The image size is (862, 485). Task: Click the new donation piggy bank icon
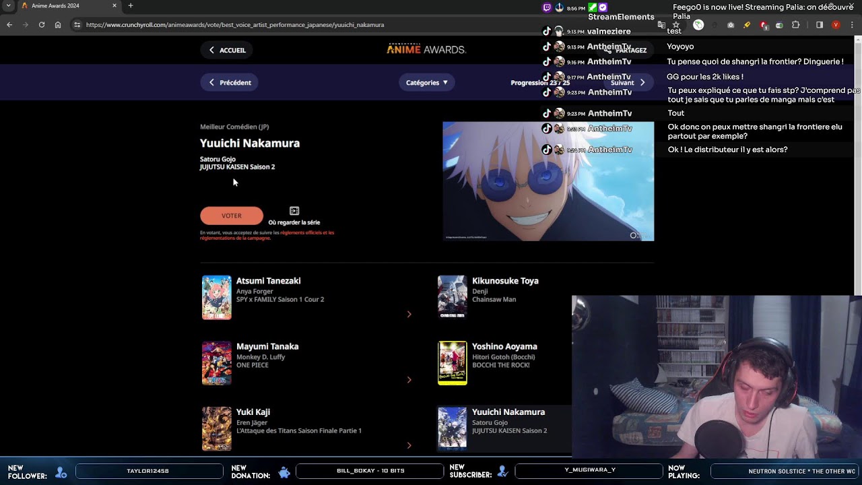(x=284, y=472)
